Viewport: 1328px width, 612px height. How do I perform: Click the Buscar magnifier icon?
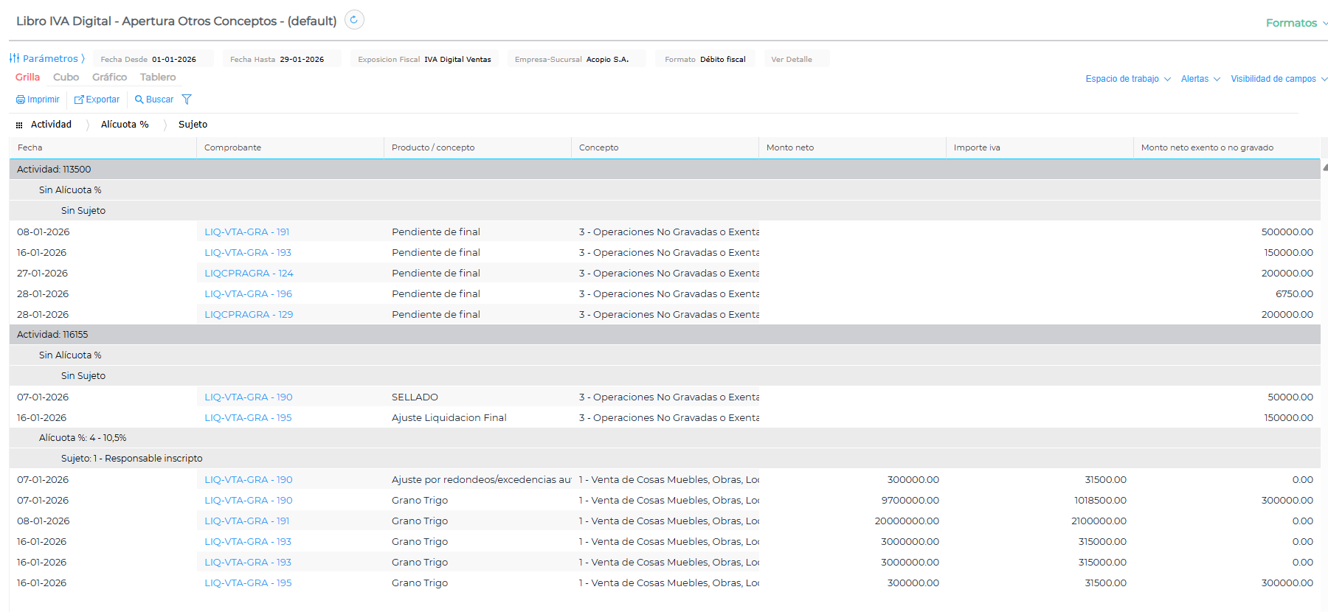(139, 100)
